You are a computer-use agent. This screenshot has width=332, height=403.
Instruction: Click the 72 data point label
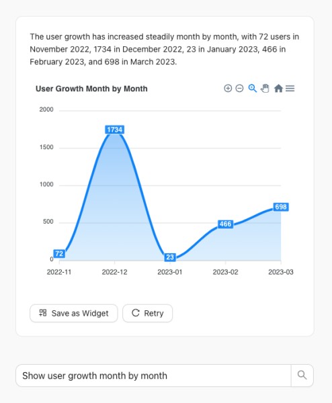click(59, 254)
